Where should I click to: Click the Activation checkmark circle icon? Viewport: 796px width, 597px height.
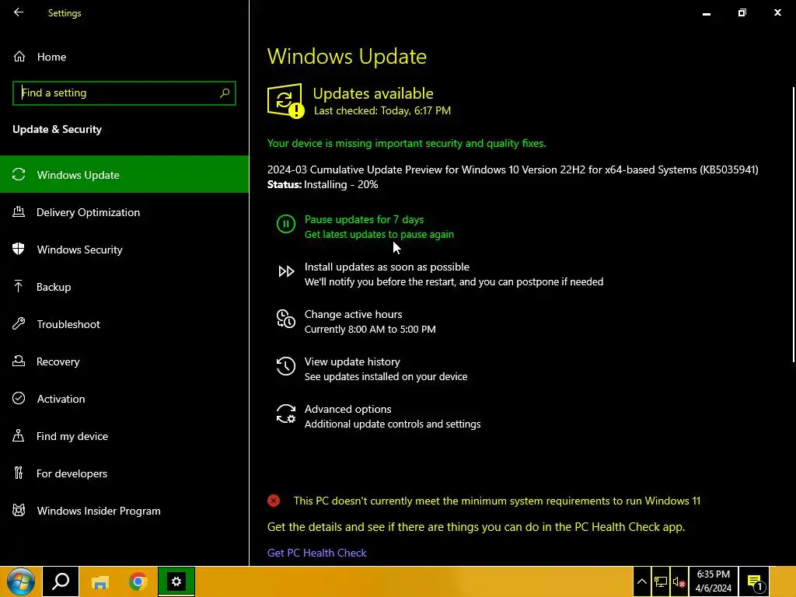click(x=19, y=398)
